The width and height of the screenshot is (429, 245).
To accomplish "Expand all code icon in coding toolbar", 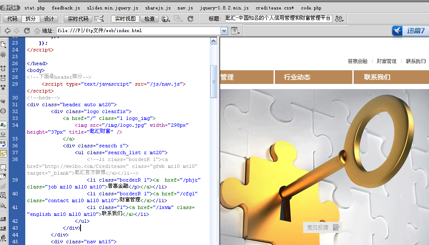I will coord(3,88).
